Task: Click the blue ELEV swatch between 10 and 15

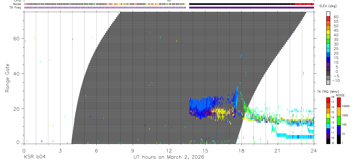Action: point(328,60)
